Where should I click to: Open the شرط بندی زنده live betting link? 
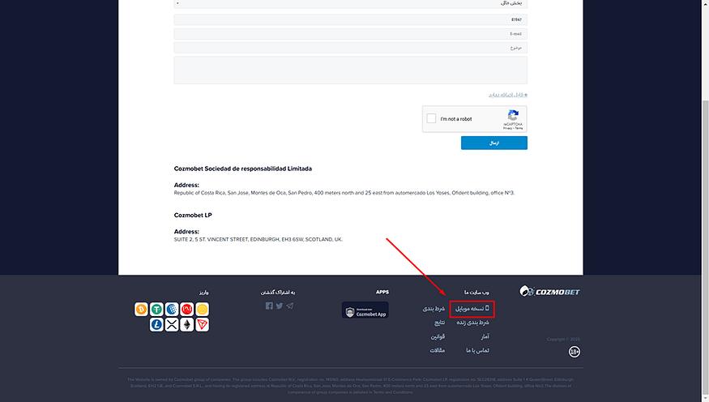(x=473, y=323)
